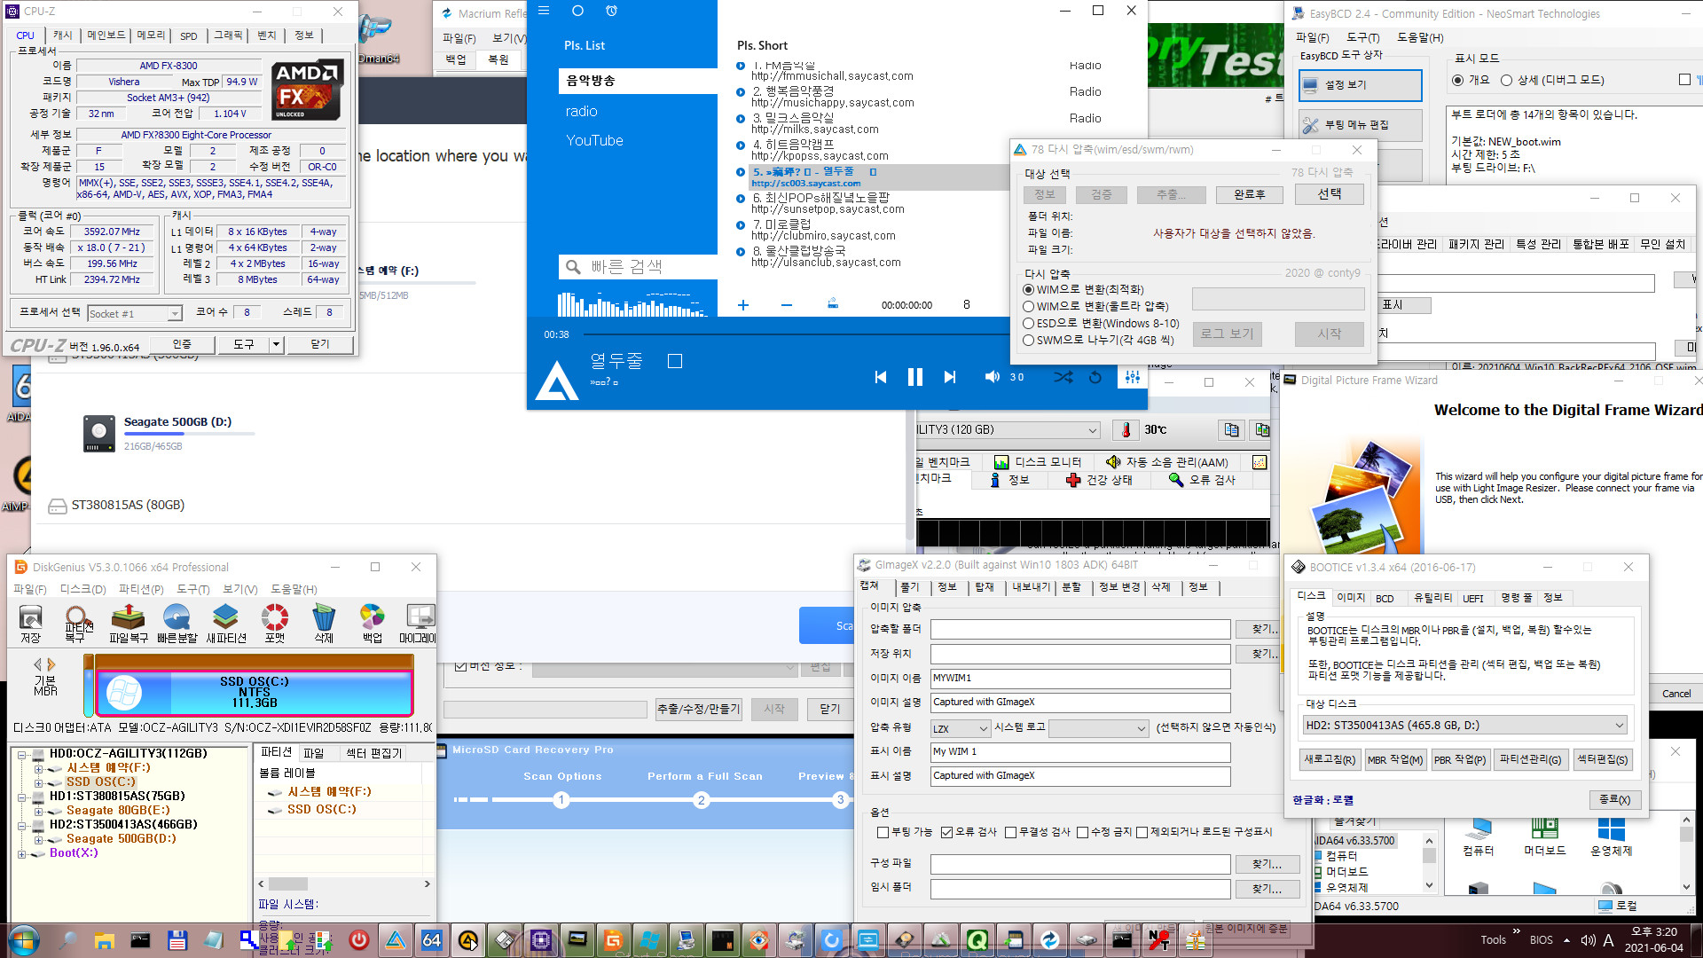The width and height of the screenshot is (1703, 958).
Task: Click DiskGenius Format (포맷) icon
Action: (x=275, y=624)
